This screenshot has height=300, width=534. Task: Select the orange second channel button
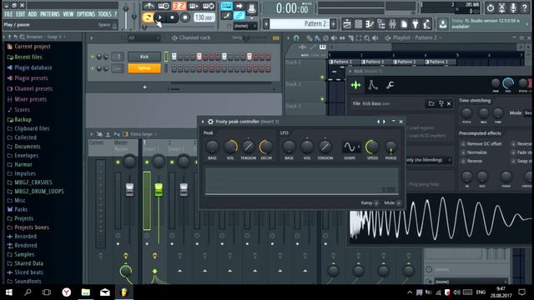pos(144,68)
